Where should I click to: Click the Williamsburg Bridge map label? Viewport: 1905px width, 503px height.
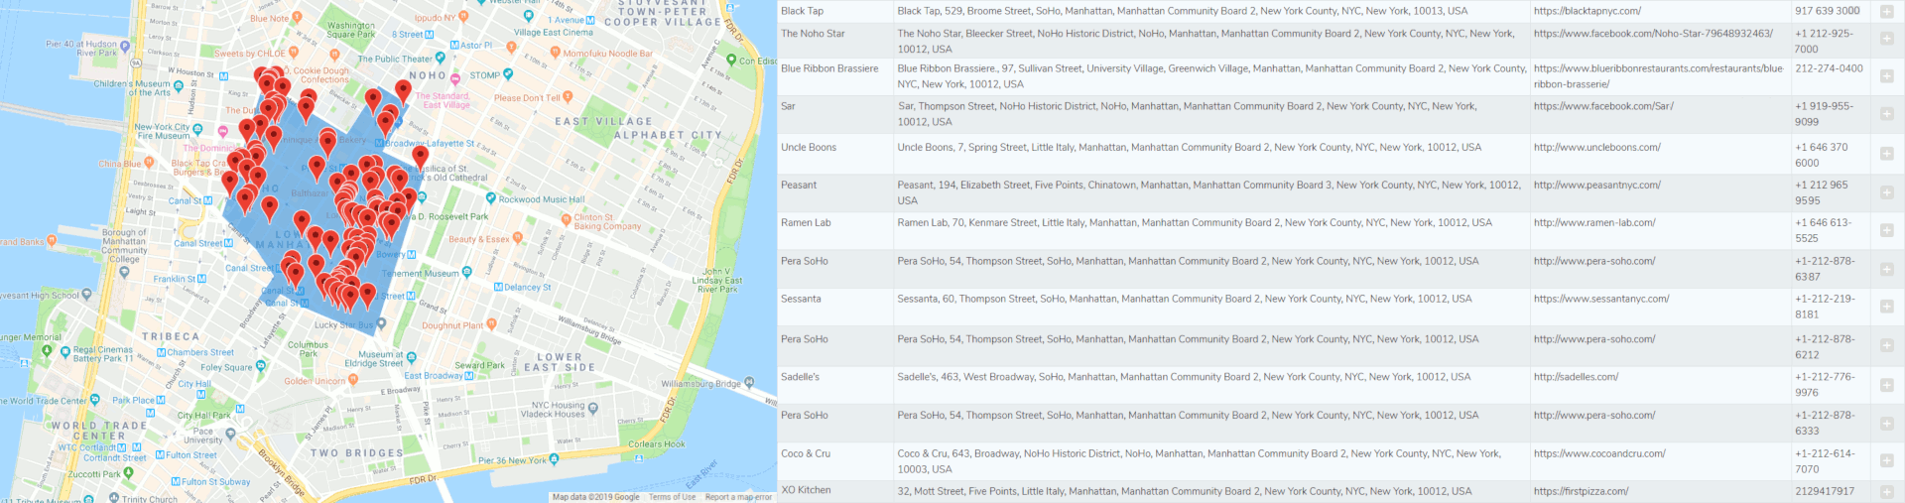pos(700,383)
